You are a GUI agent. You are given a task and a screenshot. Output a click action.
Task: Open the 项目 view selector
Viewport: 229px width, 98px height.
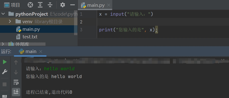coord(12,5)
